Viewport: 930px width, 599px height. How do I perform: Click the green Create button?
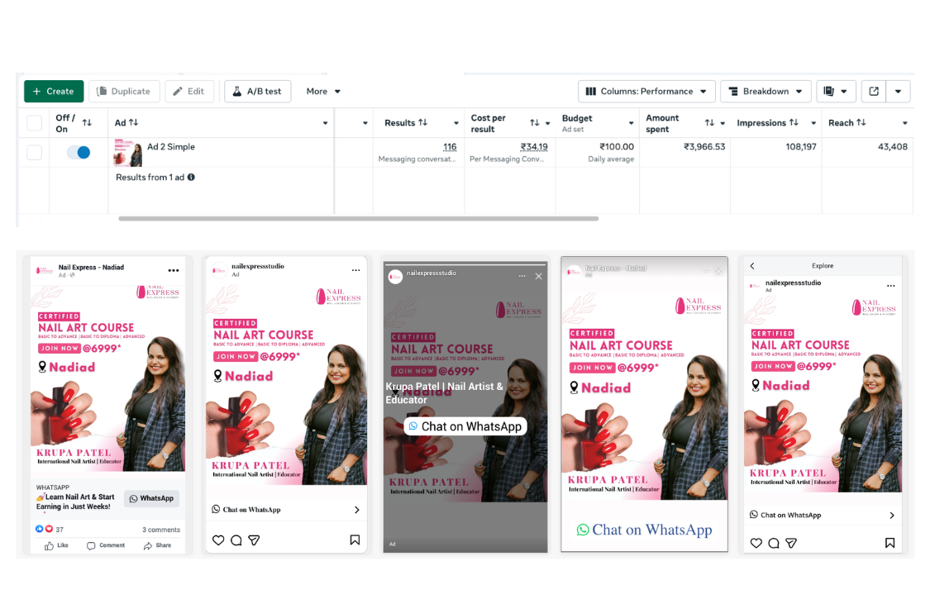click(x=54, y=92)
